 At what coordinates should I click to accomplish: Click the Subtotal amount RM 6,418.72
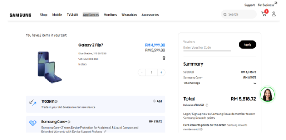pos(248,72)
